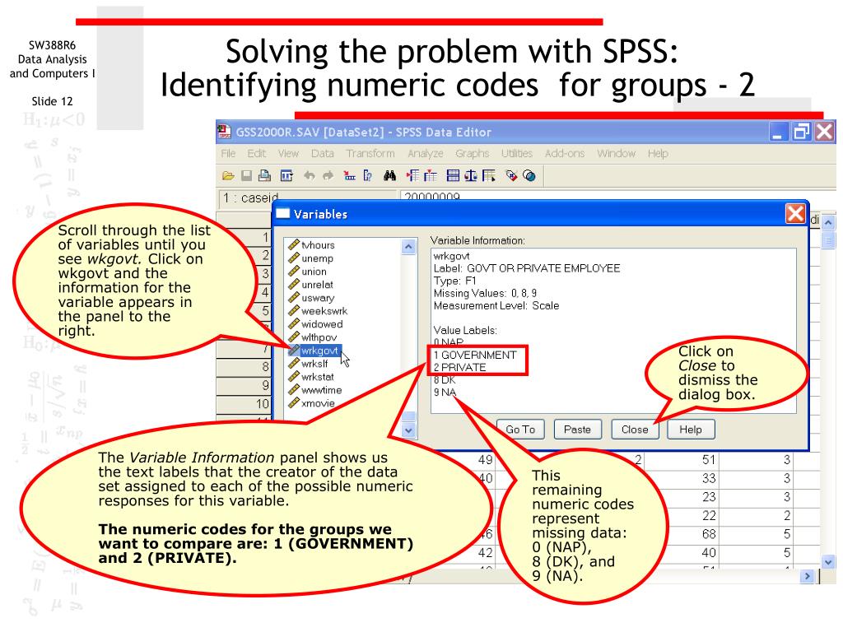
Task: Click the 'Label: GOVT OR PRIVATE EMPLOYEE' text line
Action: 527,268
